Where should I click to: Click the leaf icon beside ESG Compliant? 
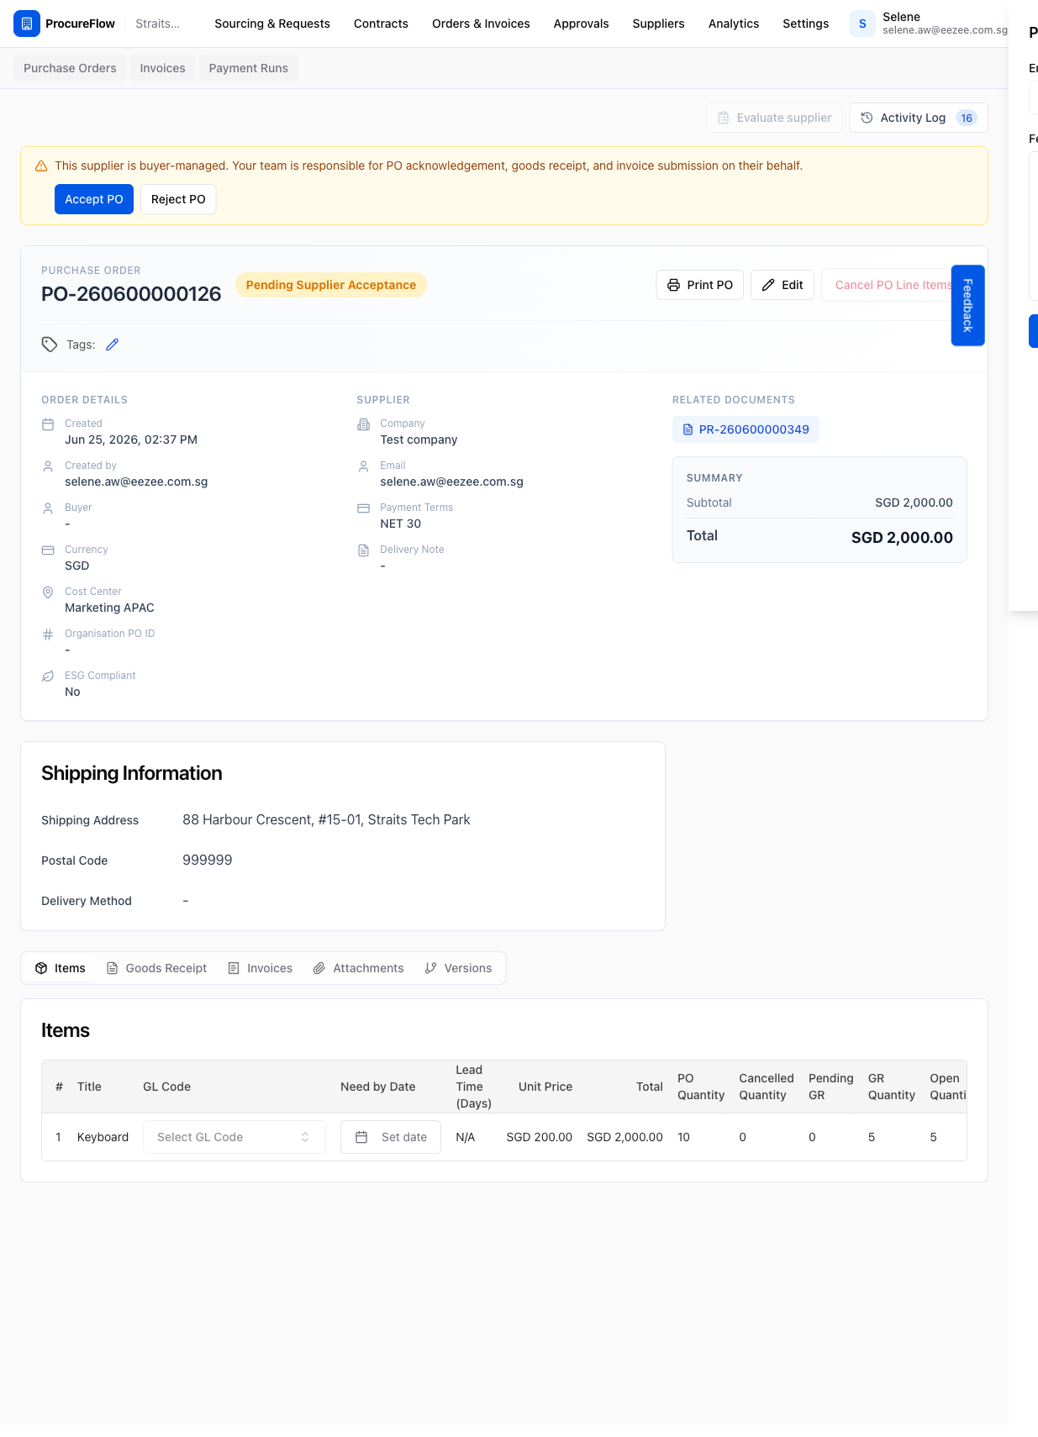click(48, 676)
